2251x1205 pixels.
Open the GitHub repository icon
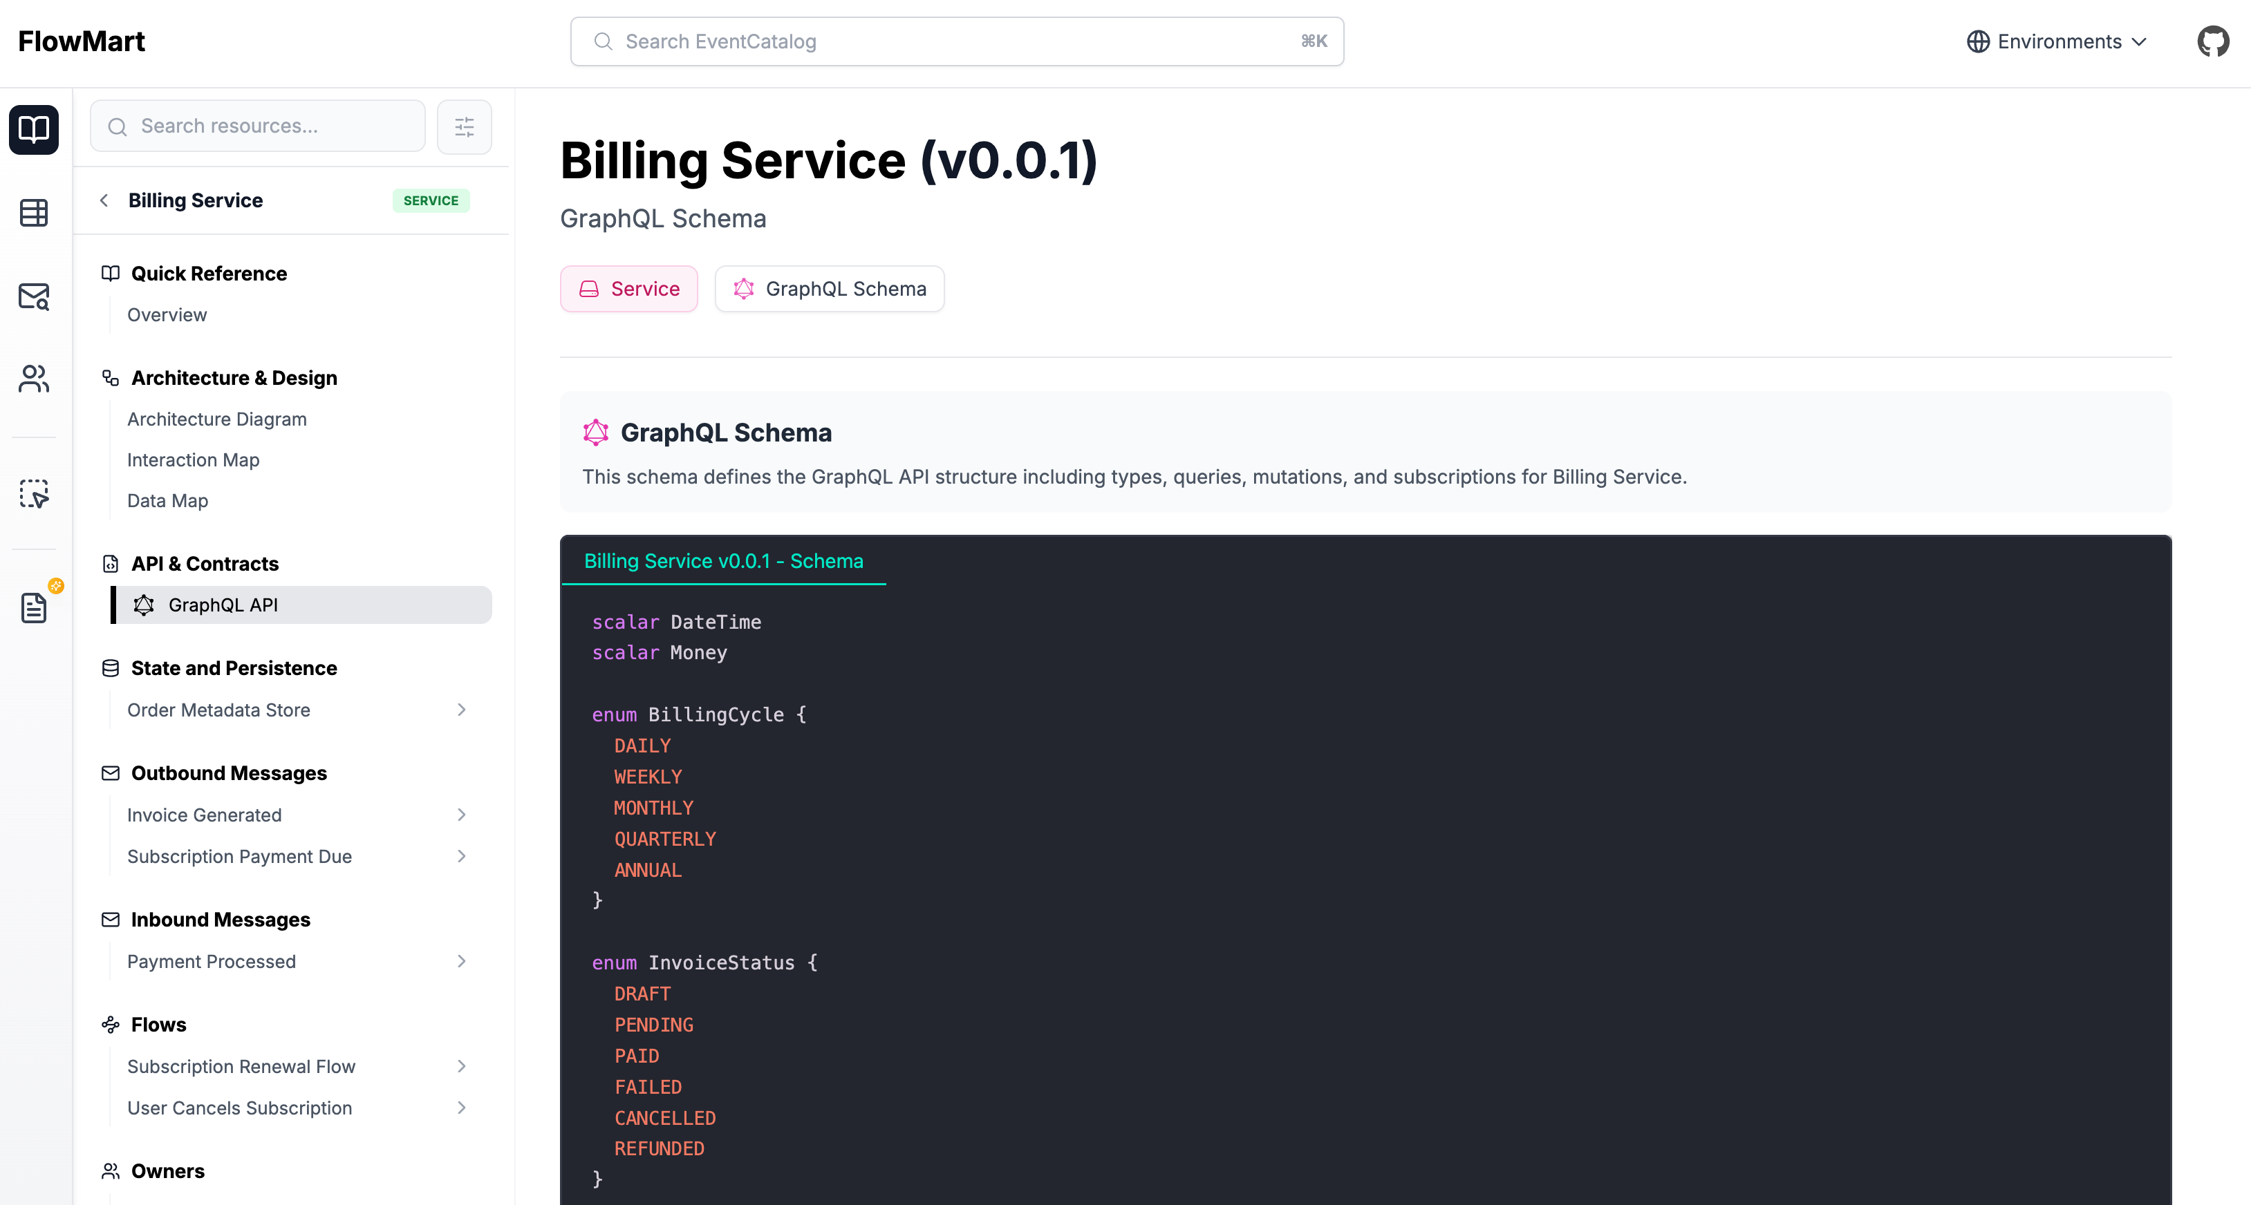[x=2212, y=41]
